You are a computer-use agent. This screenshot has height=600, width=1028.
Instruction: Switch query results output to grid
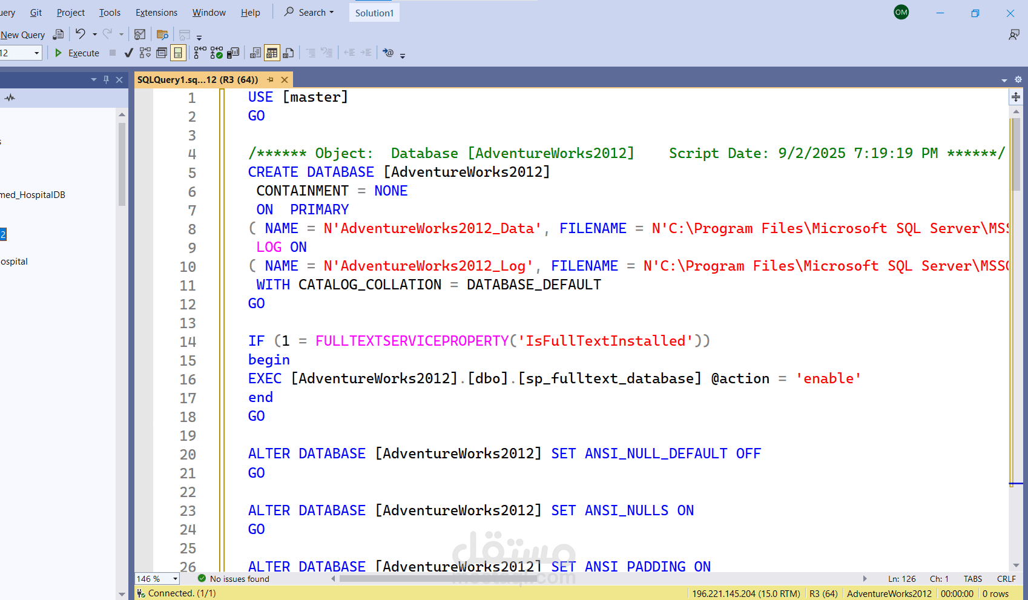pyautogui.click(x=272, y=53)
